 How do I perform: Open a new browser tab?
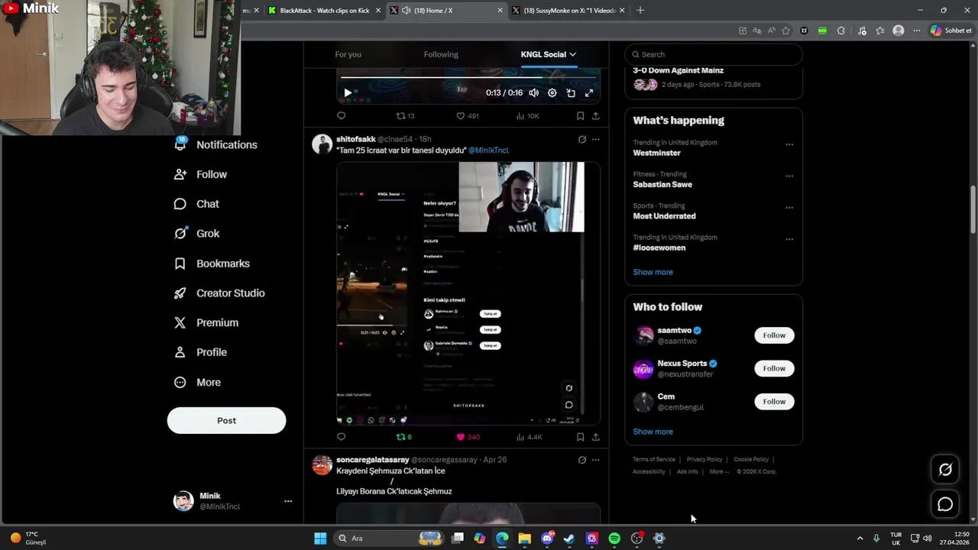click(x=640, y=11)
